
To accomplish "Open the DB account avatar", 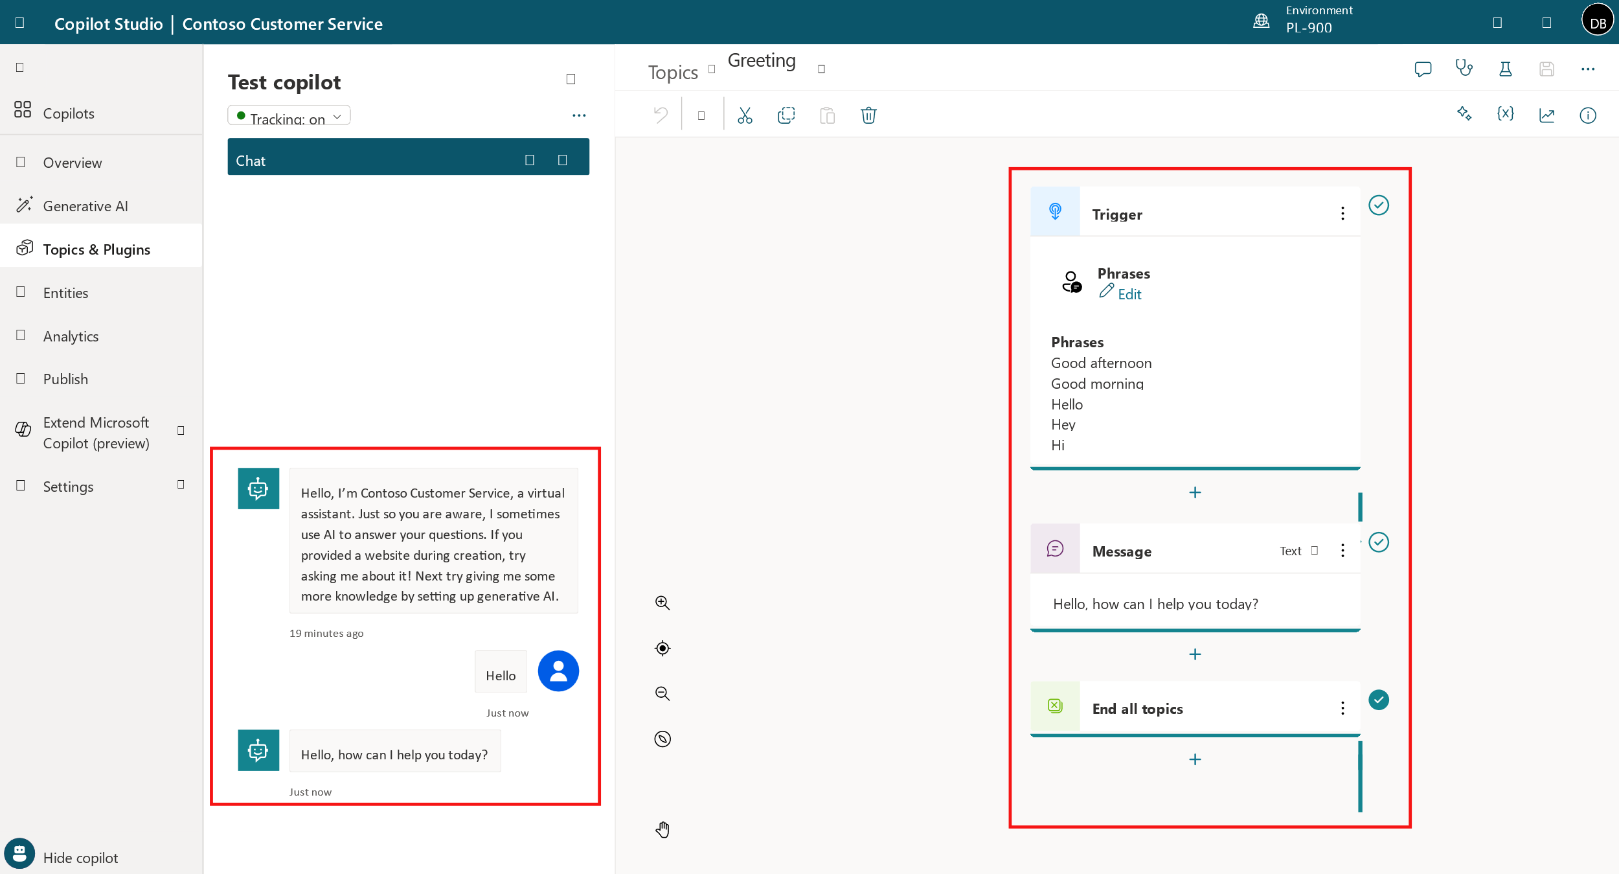I will 1598,21.
